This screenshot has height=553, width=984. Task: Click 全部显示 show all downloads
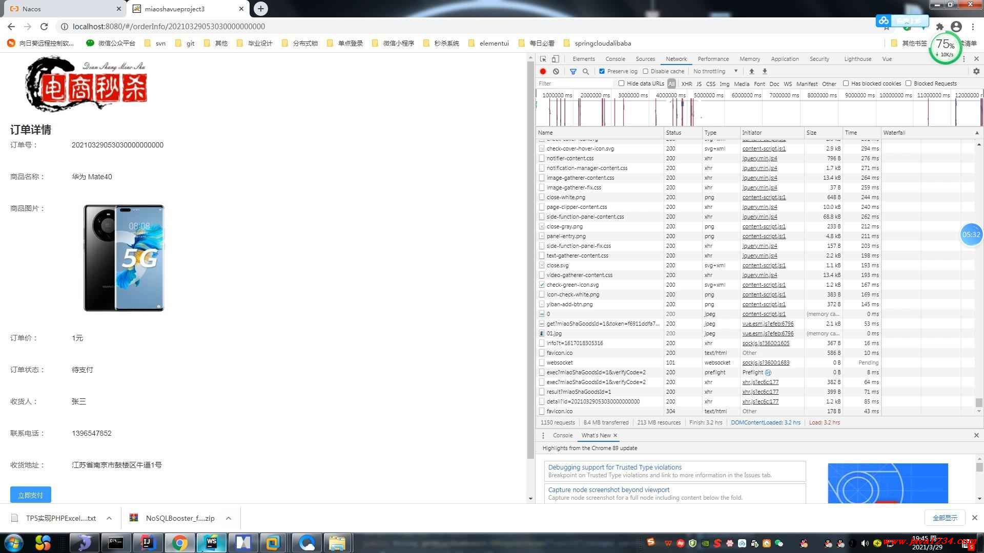945,518
